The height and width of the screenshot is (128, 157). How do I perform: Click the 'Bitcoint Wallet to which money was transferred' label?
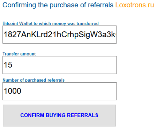click(x=51, y=23)
